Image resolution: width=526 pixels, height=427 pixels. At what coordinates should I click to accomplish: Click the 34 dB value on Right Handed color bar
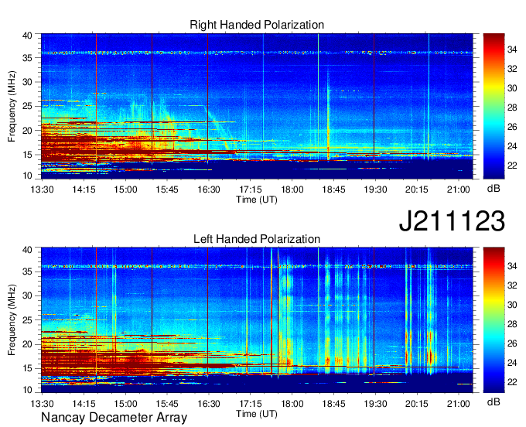pos(512,50)
